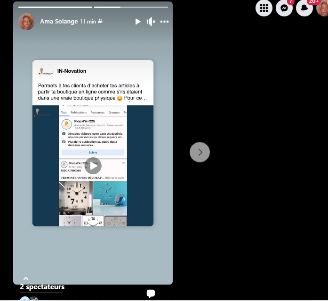Open account profile picture menu
The width and height of the screenshot is (328, 301).
323,8
